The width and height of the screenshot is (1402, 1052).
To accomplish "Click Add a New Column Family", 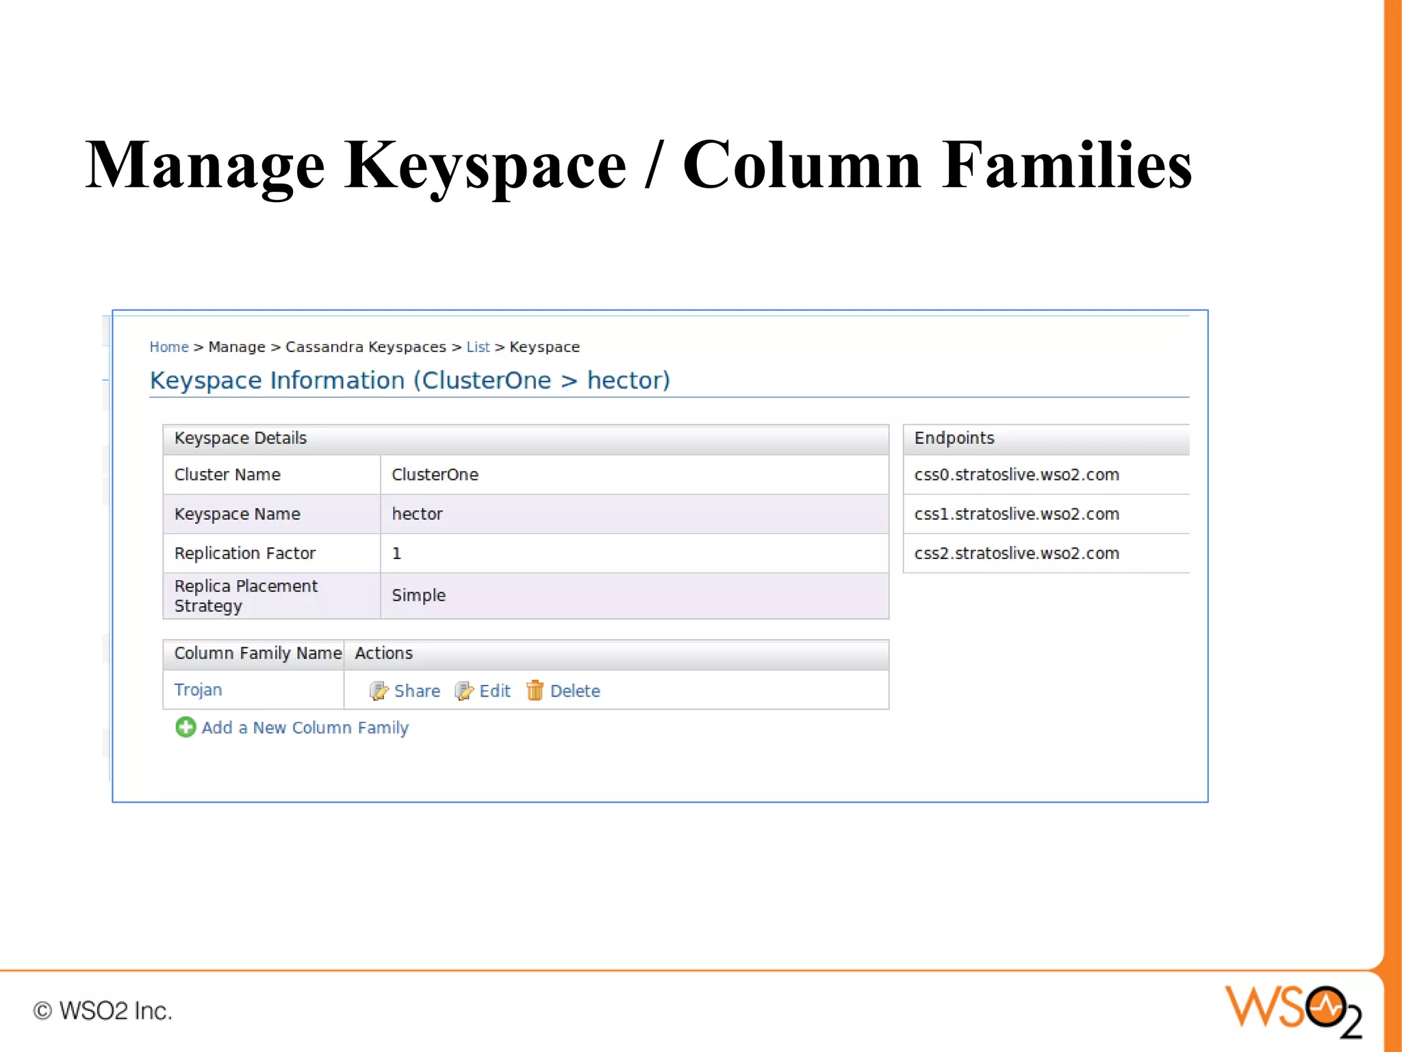I will (x=305, y=727).
